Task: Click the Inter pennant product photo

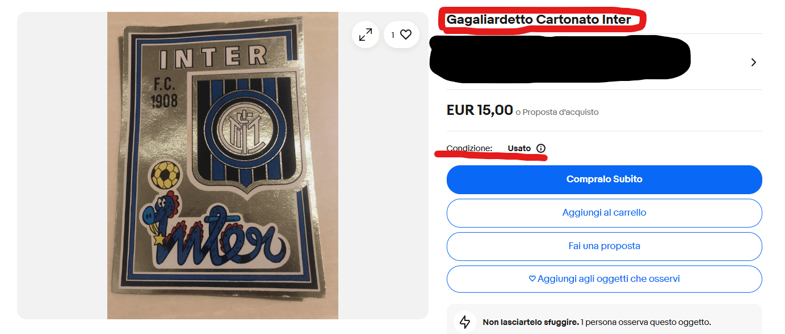Action: [x=223, y=165]
